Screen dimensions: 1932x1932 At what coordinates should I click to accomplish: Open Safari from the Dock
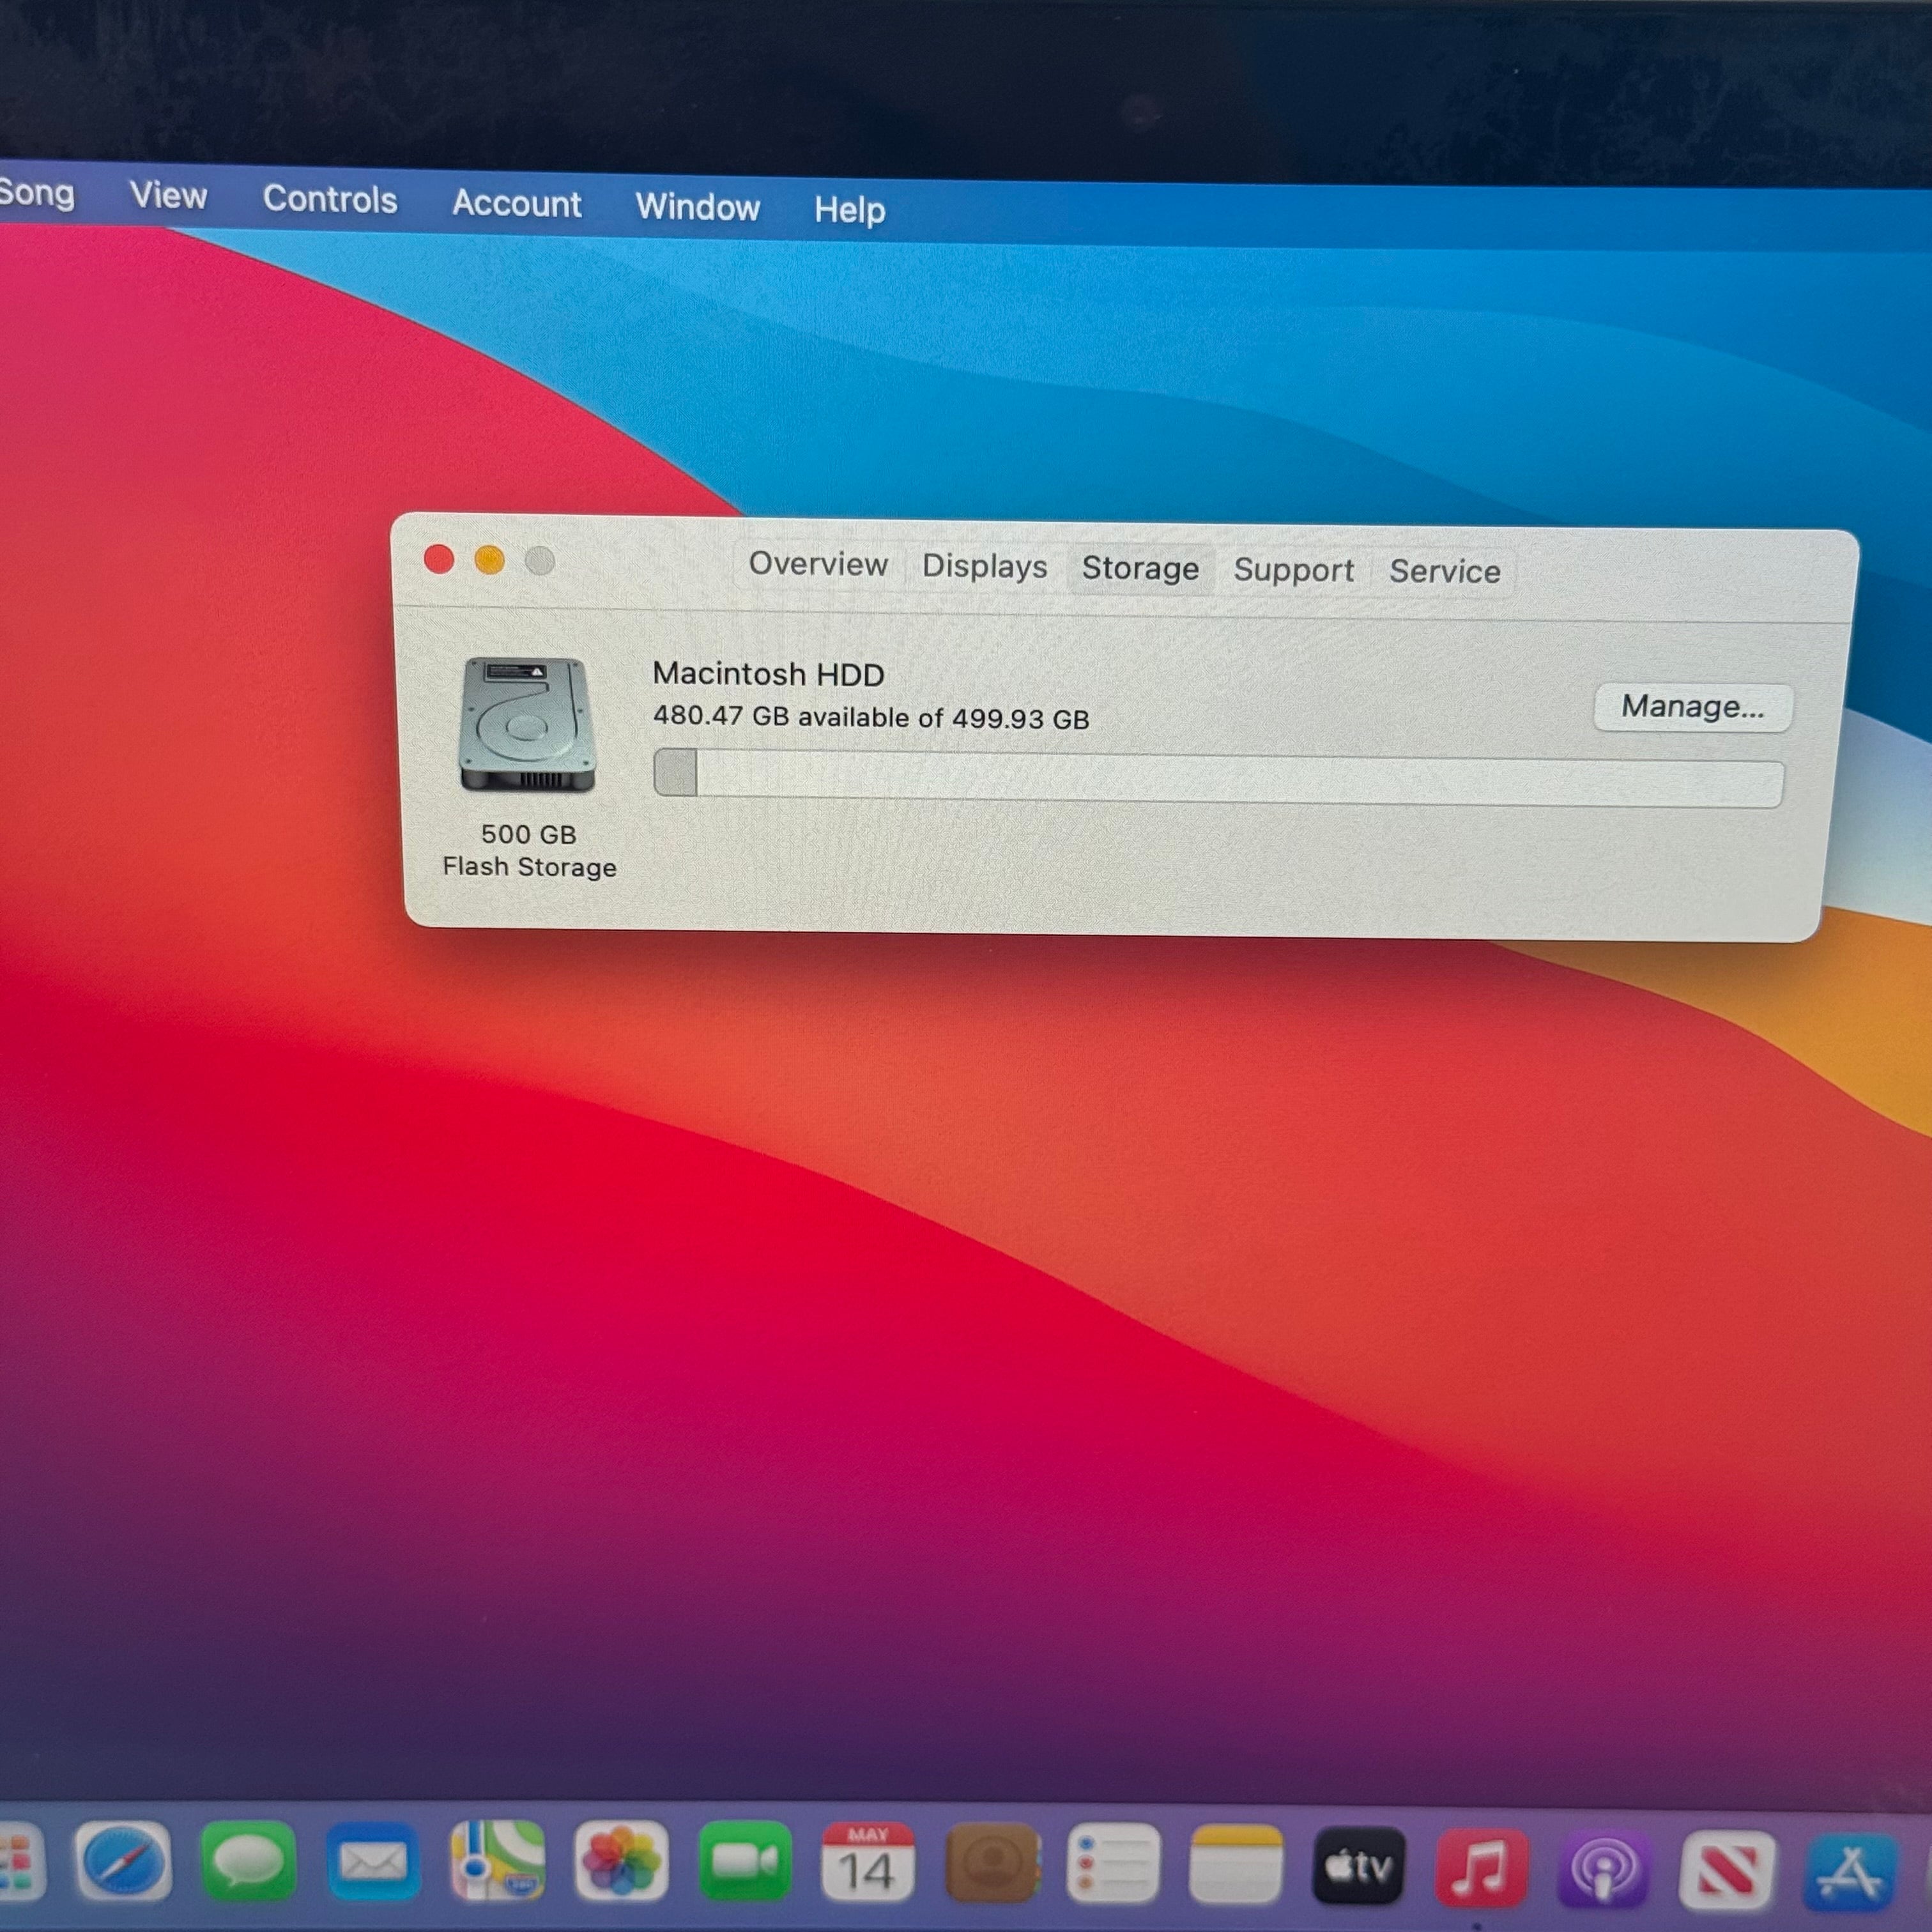[123, 1862]
